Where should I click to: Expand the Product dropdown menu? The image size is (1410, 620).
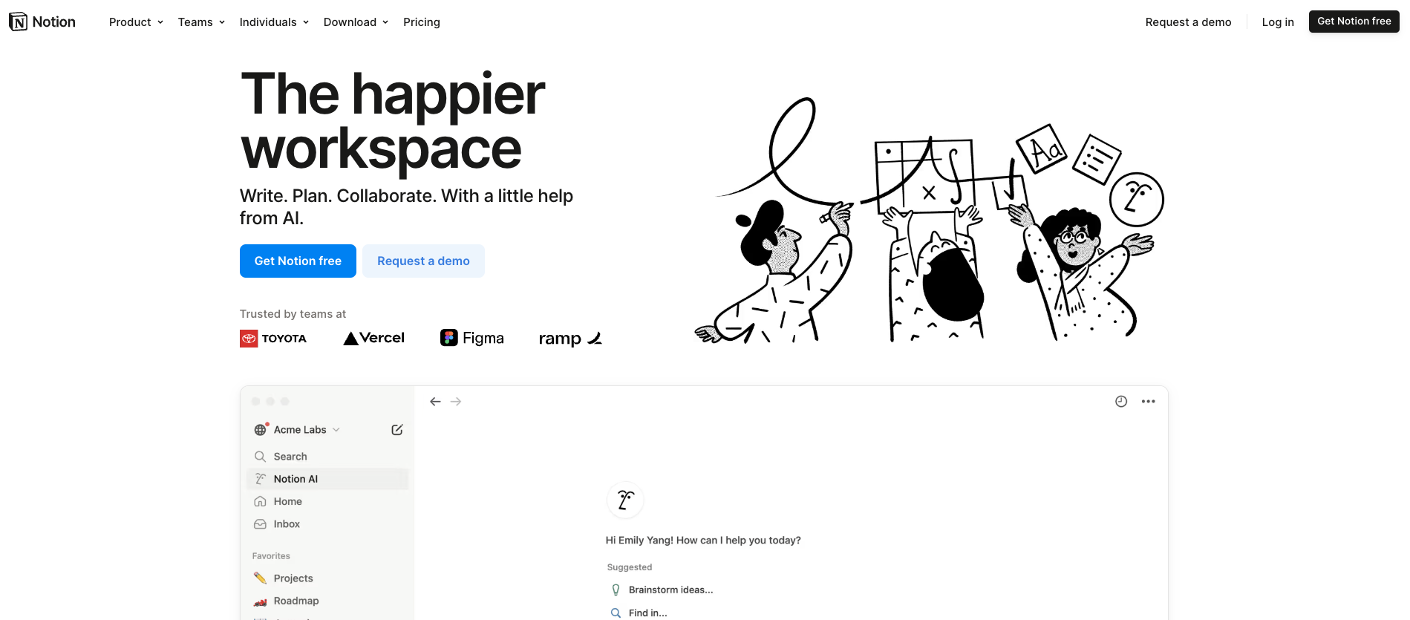click(x=136, y=22)
